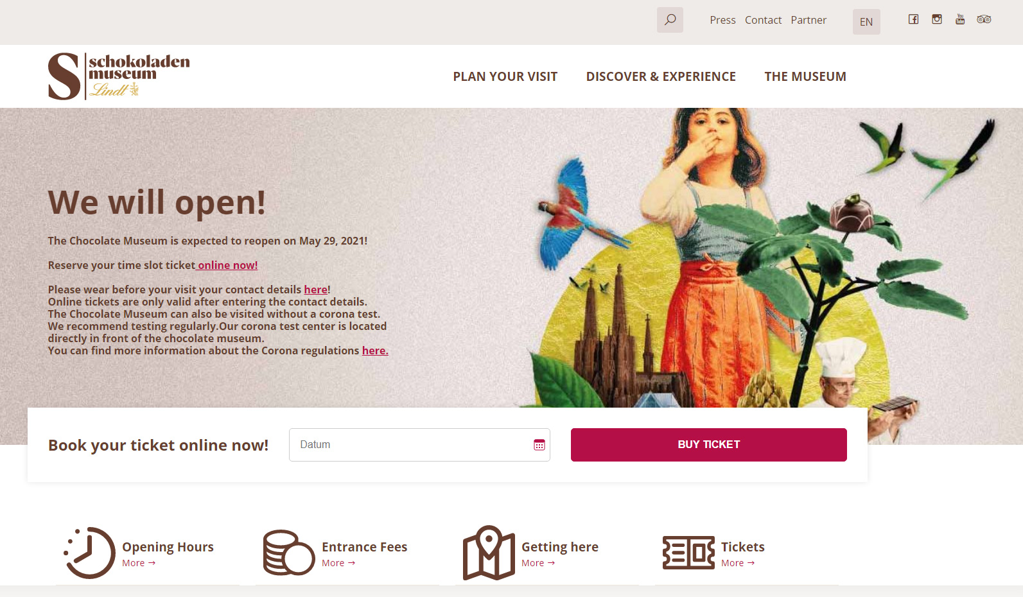Click the Schokoladenmuseum Lindt logo
Viewport: 1023px width, 597px height.
pos(119,76)
